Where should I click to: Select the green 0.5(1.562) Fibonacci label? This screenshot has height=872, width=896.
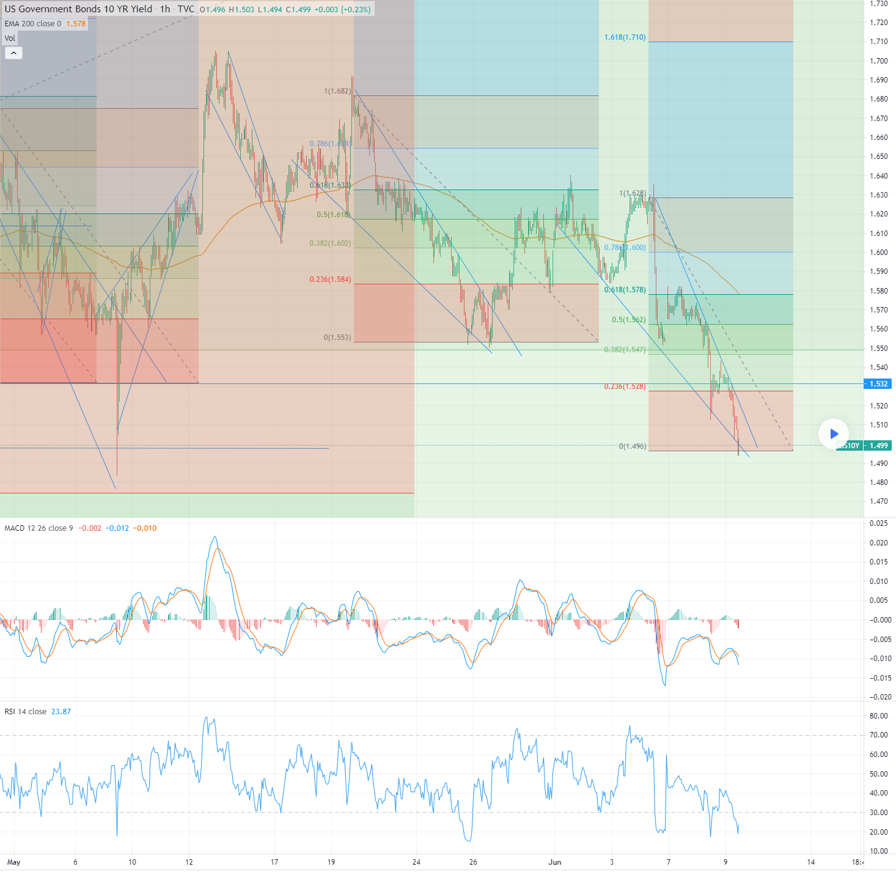(628, 320)
